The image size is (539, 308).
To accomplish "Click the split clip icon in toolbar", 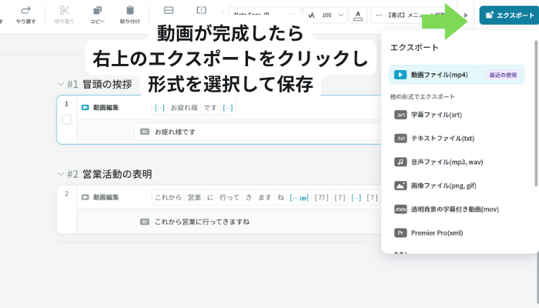I will 202,10.
